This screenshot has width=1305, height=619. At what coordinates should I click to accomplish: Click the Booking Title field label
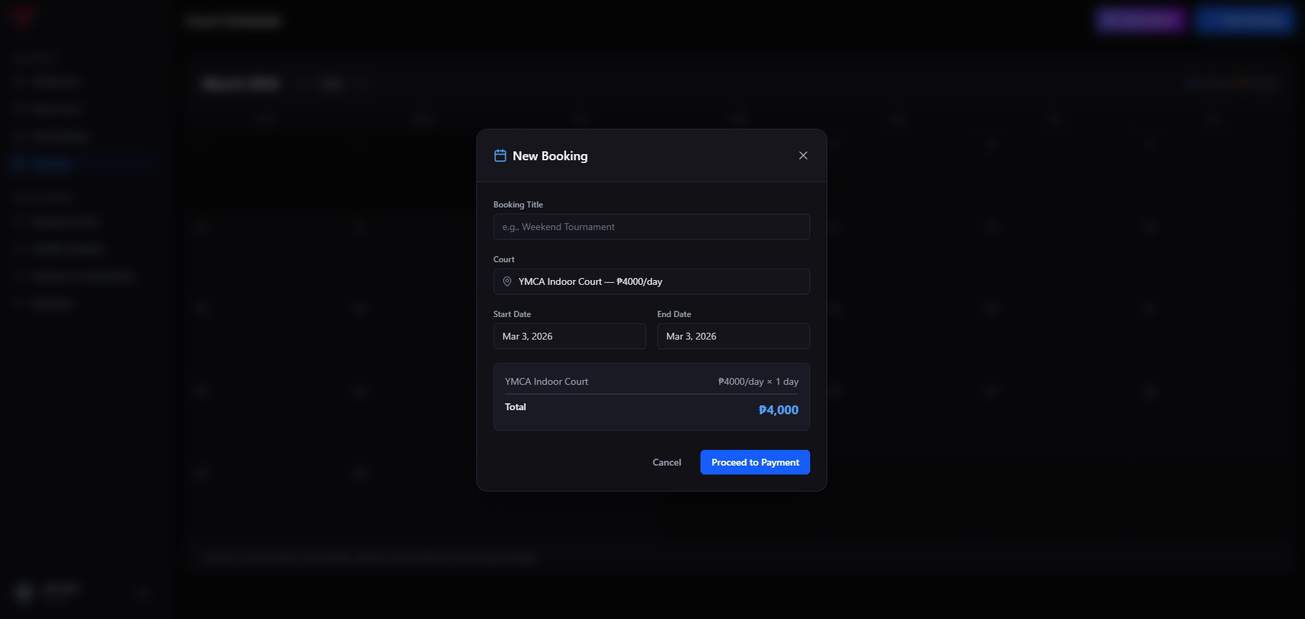point(518,205)
